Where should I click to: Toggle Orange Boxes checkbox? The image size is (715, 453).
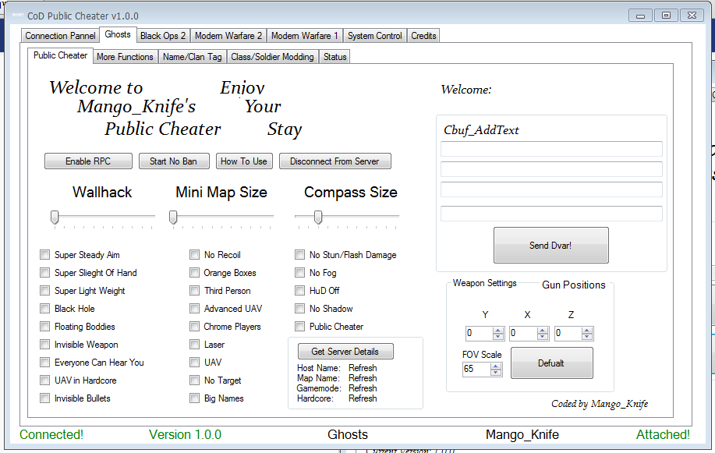coord(195,273)
